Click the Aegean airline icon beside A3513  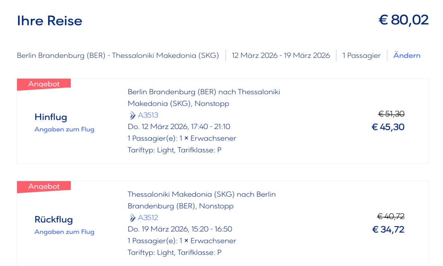[132, 116]
